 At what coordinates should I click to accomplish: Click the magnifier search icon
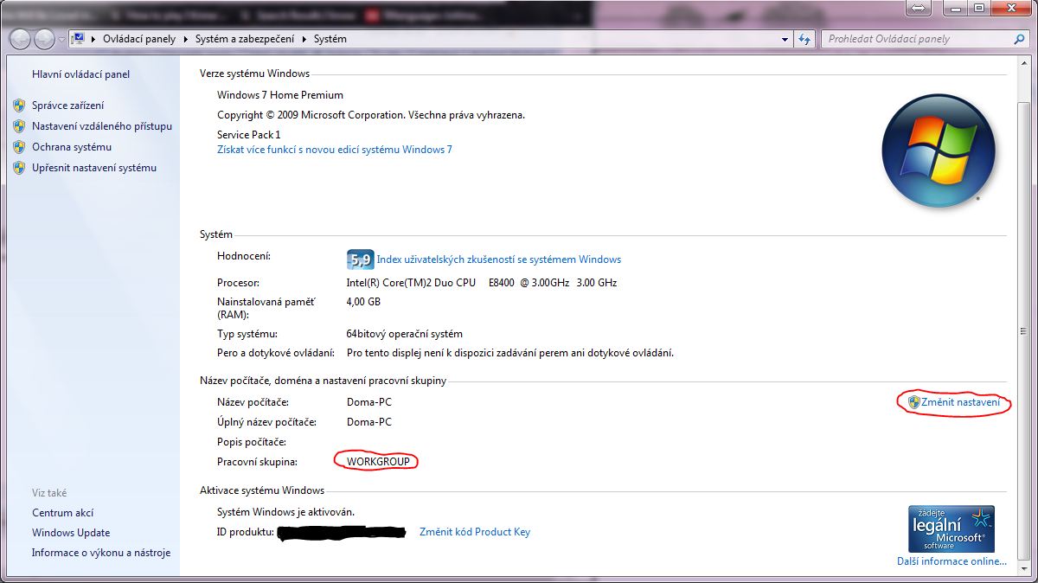click(x=1019, y=39)
